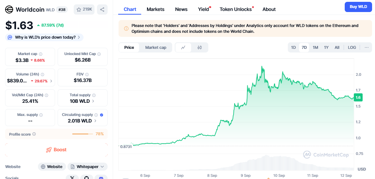Click the Worldcoin logo icon
Viewport: 375px width, 179px height.
9,9
